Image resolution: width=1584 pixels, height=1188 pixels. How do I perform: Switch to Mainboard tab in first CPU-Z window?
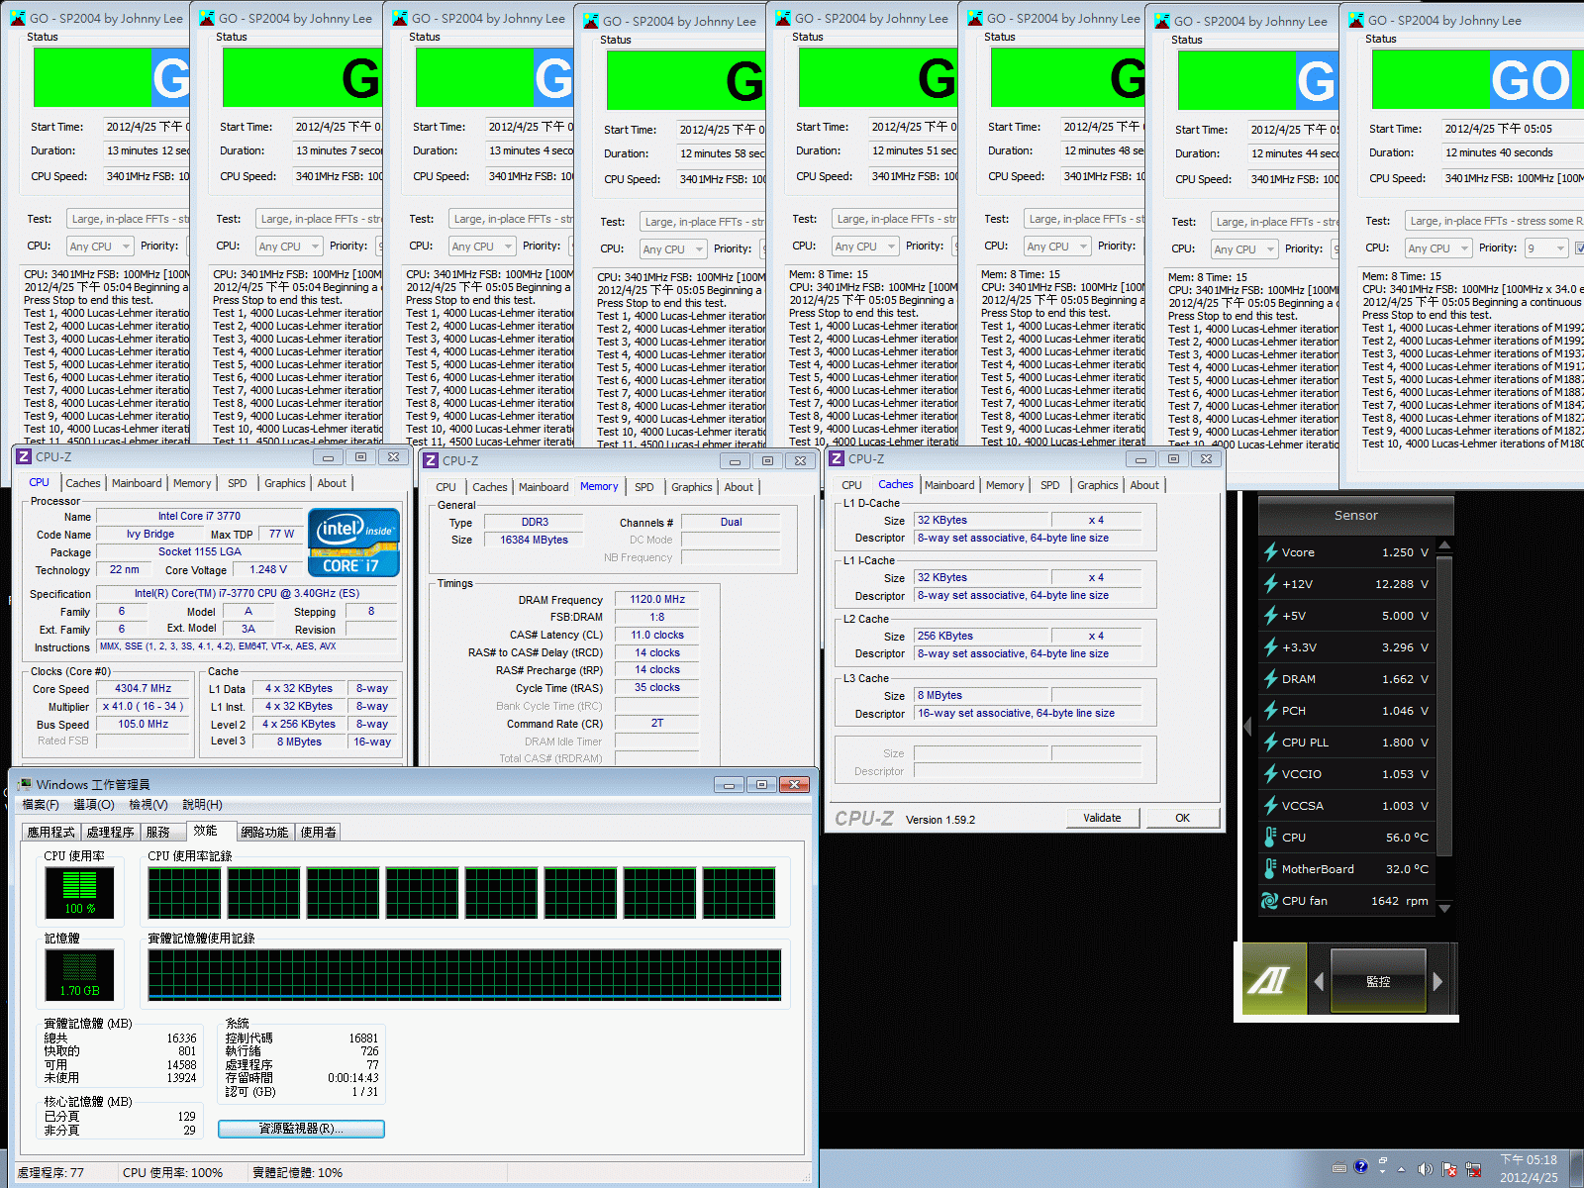click(x=137, y=483)
